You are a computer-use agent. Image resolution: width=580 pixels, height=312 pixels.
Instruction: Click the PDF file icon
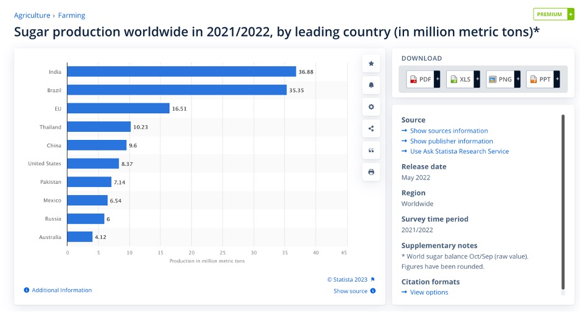(x=413, y=79)
